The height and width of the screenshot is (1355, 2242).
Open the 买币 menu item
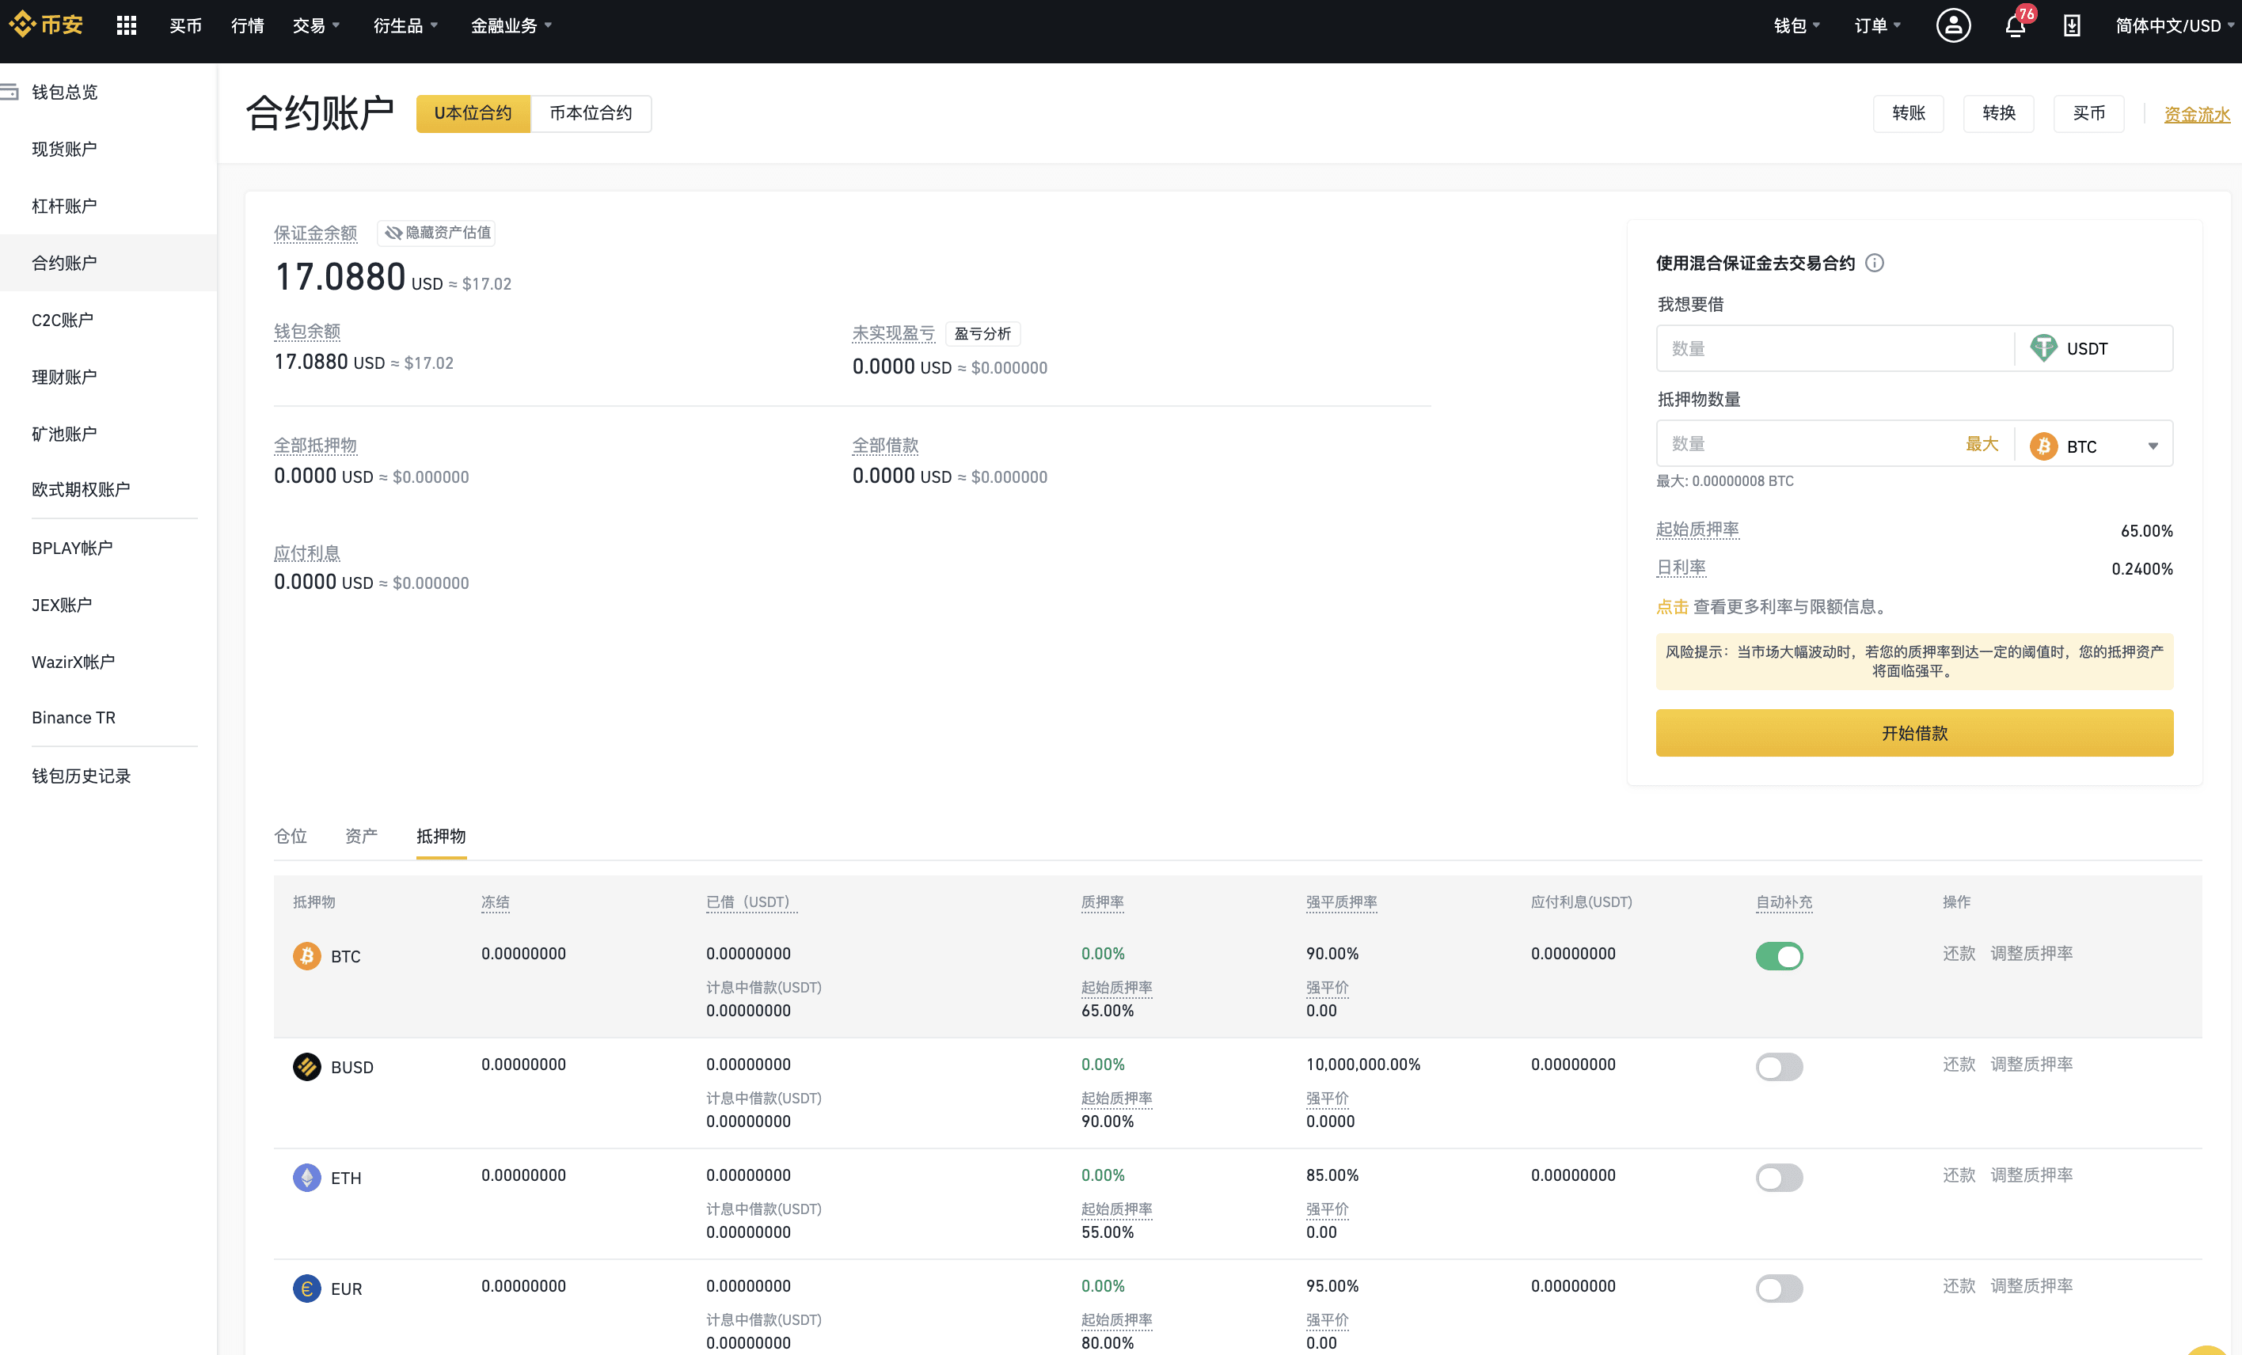[185, 25]
